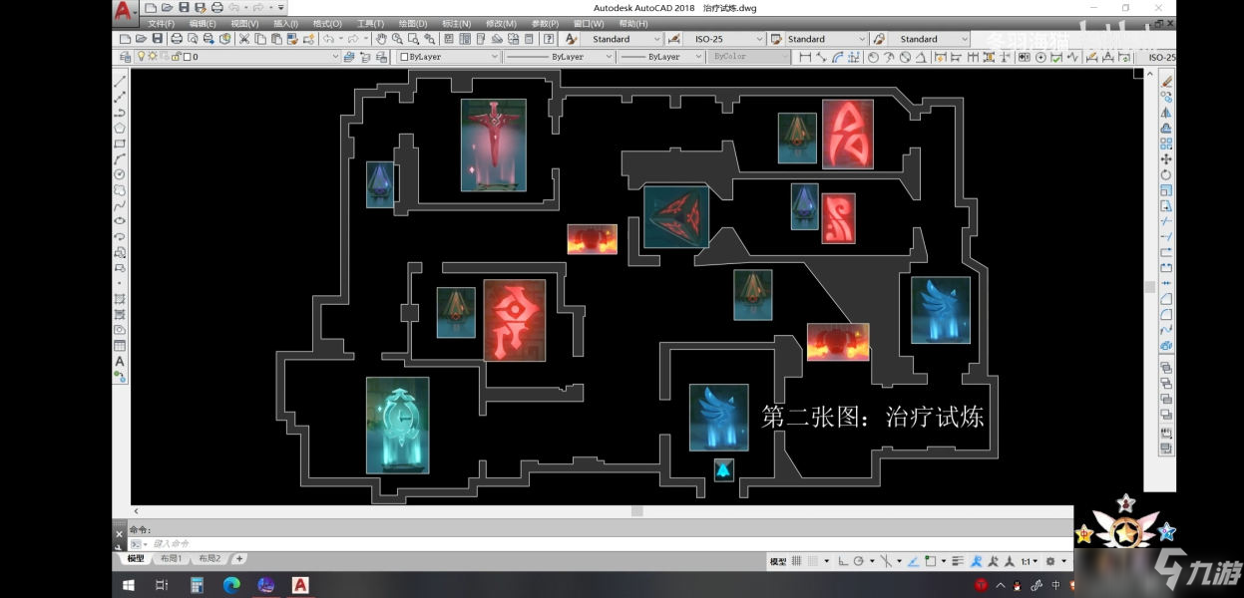Click the Plot print icon in Standard toolbar
This screenshot has width=1244, height=598.
(177, 39)
